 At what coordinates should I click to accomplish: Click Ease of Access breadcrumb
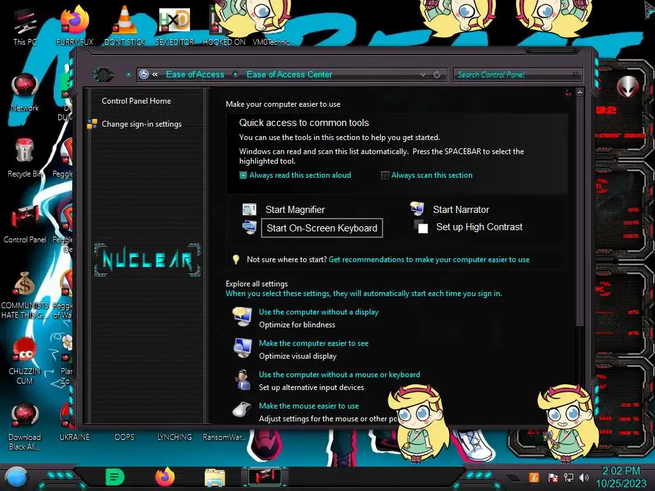tap(195, 74)
